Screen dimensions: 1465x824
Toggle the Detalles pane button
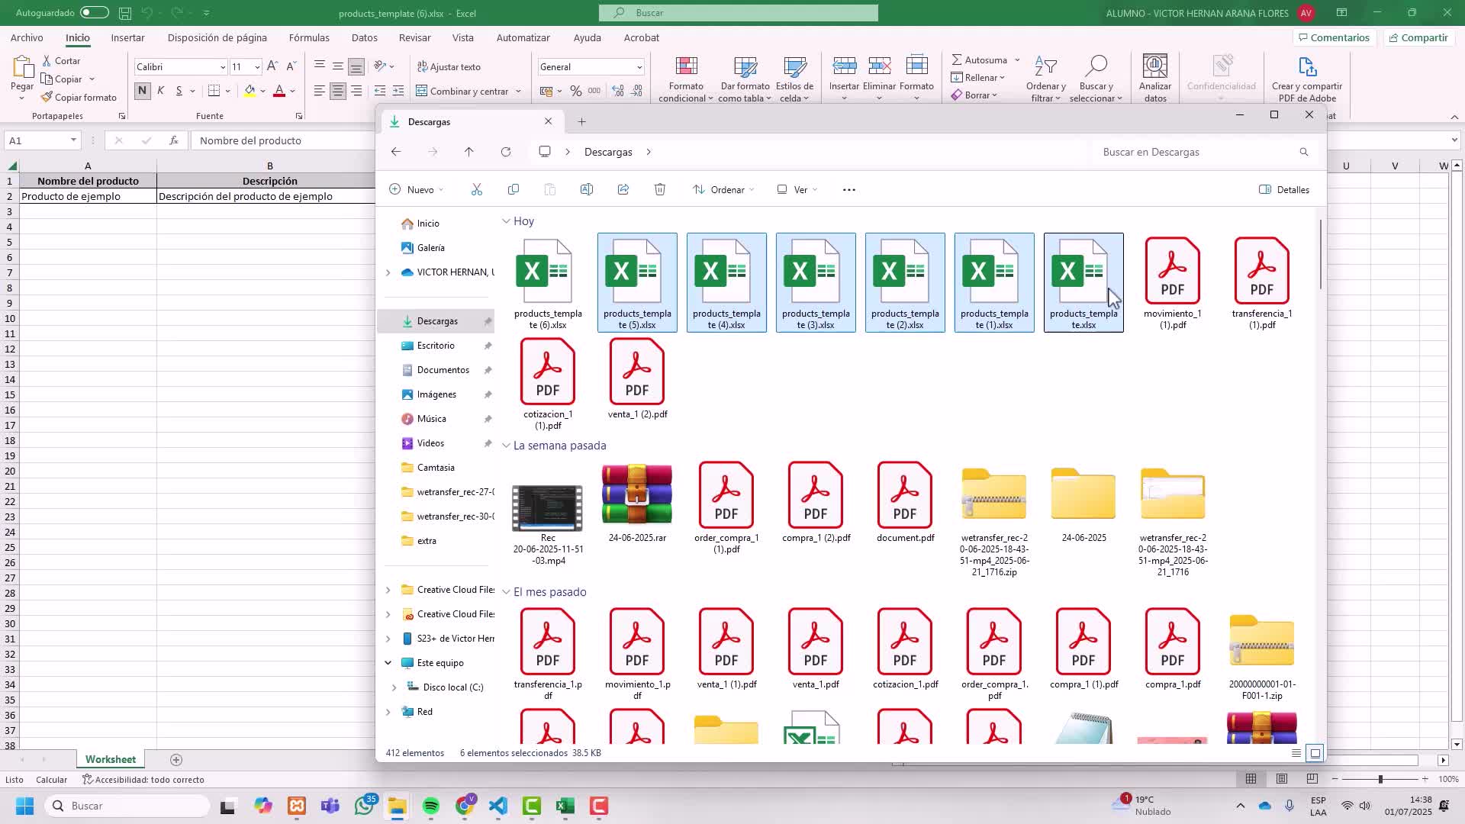1284,190
